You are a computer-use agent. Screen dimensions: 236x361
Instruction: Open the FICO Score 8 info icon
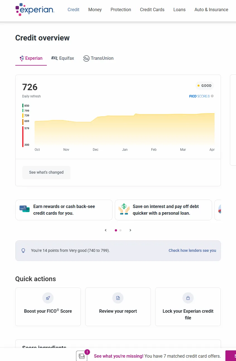[x=212, y=96]
